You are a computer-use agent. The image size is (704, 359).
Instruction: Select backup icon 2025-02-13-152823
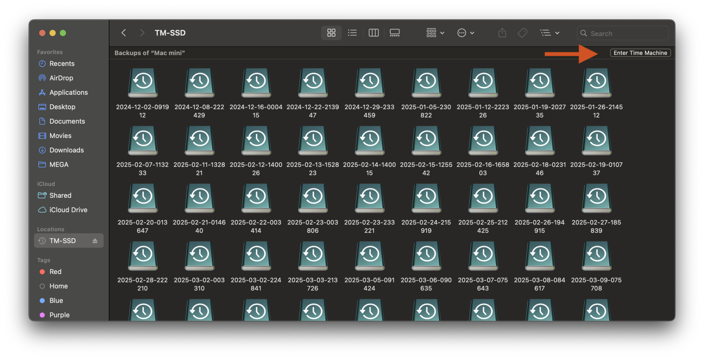[313, 141]
